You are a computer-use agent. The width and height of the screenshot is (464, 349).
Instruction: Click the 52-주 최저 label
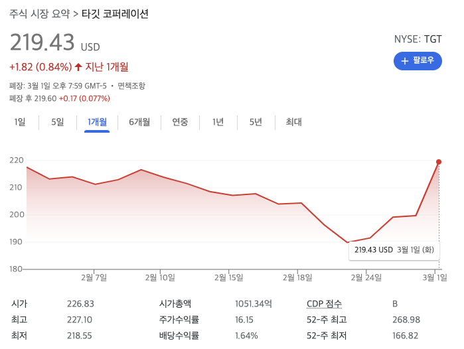tap(327, 336)
